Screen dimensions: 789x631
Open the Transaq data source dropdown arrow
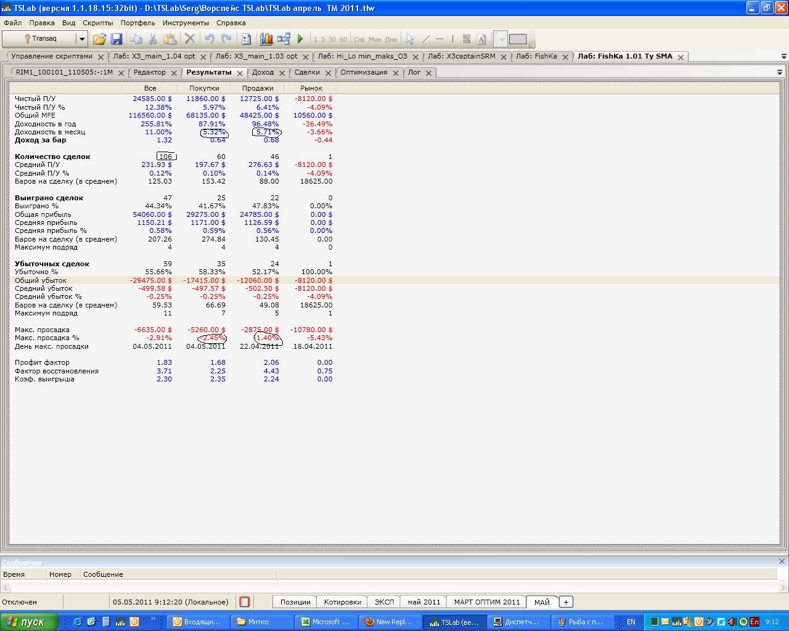(x=81, y=39)
